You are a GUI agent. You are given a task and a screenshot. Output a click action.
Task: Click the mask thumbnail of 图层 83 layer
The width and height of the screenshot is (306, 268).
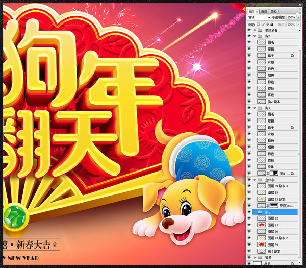coord(274,206)
